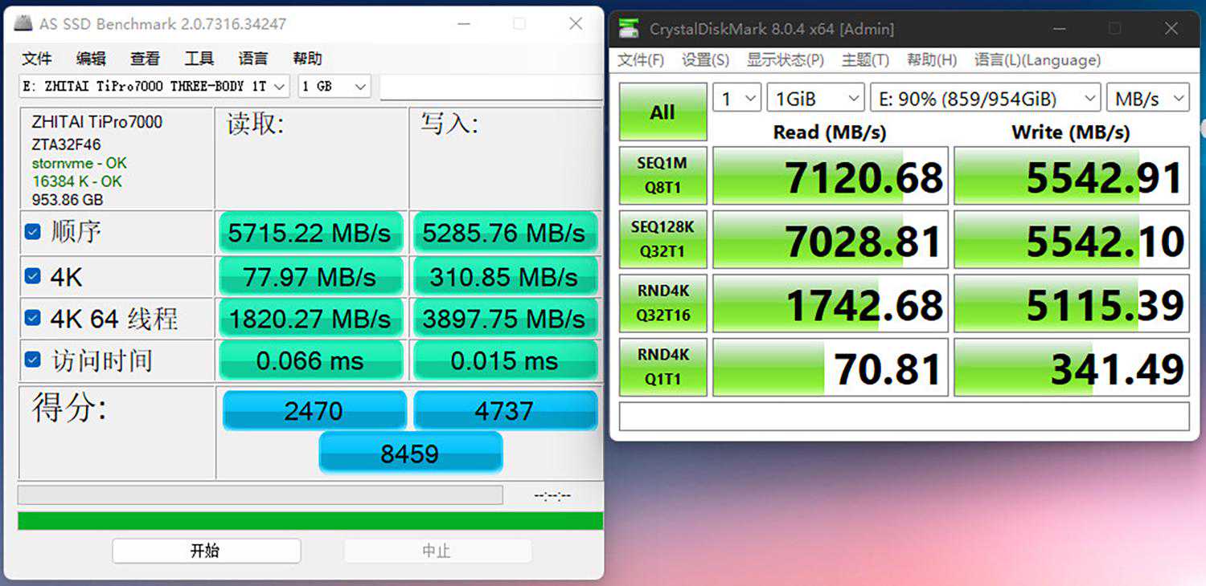Start the RND4K Q32T16 benchmark
Viewport: 1206px width, 586px height.
(663, 303)
